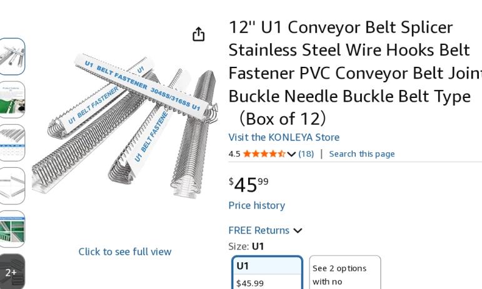The image size is (482, 289).
Task: Click the star rating icons
Action: tap(264, 154)
